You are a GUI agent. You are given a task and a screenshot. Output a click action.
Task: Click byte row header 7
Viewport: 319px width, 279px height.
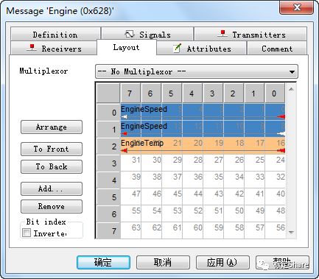click(108, 230)
